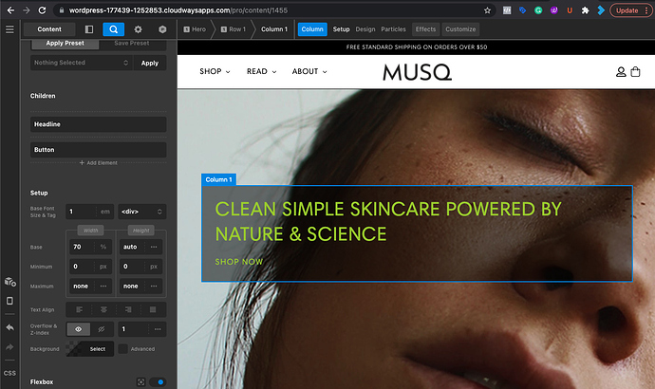Set overflow to visible with the eye icon

[x=80, y=328]
